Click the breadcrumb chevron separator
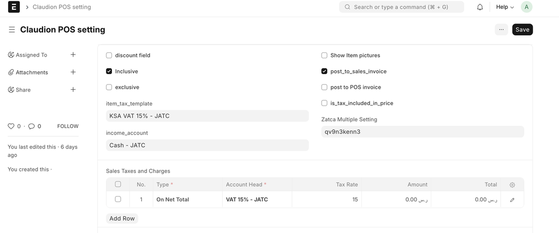Image resolution: width=559 pixels, height=233 pixels. pos(27,7)
